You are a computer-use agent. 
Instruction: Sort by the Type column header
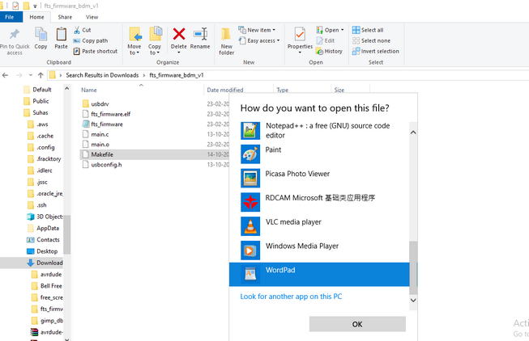[x=283, y=90]
